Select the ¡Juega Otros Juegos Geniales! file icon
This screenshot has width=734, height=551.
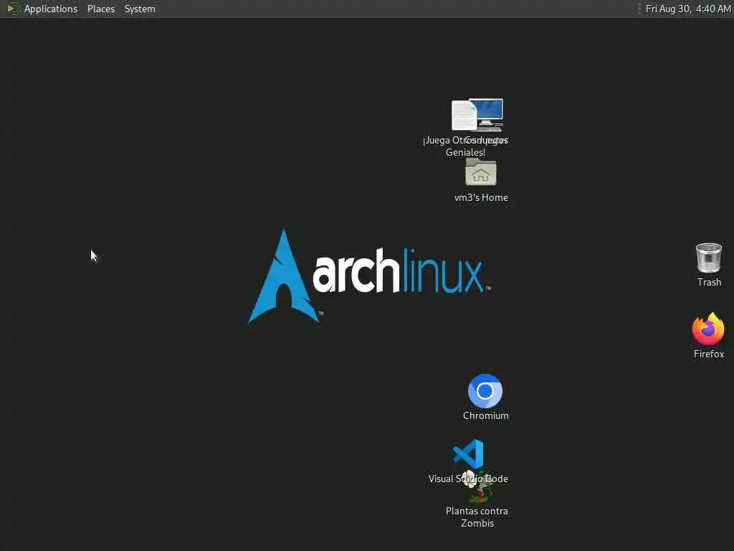(463, 116)
